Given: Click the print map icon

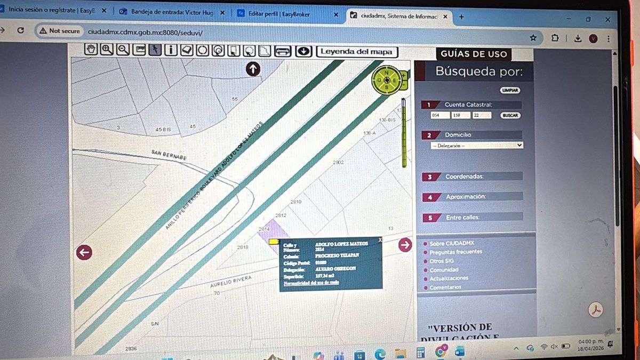Looking at the screenshot, I should (x=282, y=52).
